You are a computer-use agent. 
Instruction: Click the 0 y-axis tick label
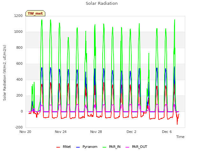pyautogui.click(x=22, y=111)
